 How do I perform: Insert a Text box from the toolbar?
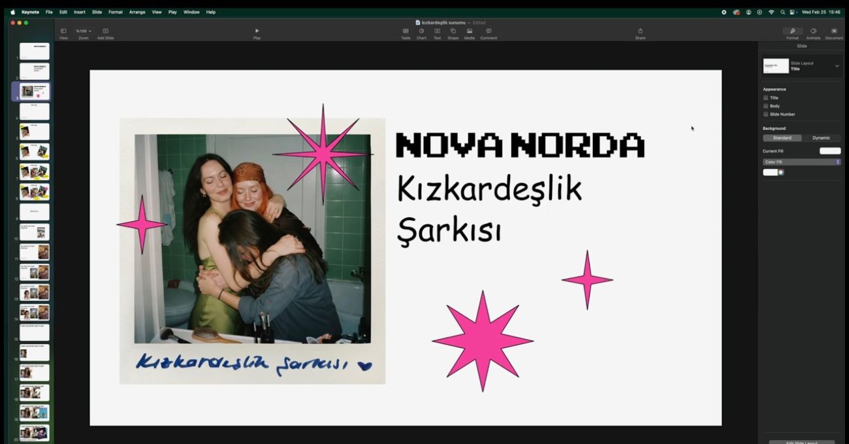tap(436, 33)
